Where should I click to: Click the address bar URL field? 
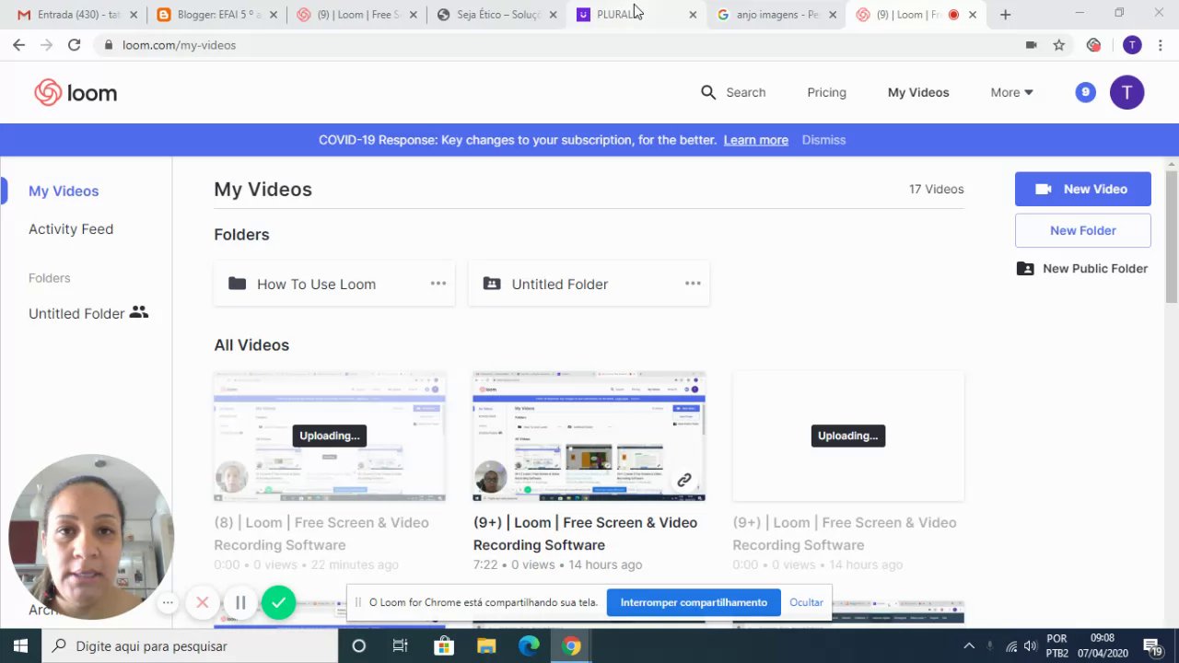point(553,44)
